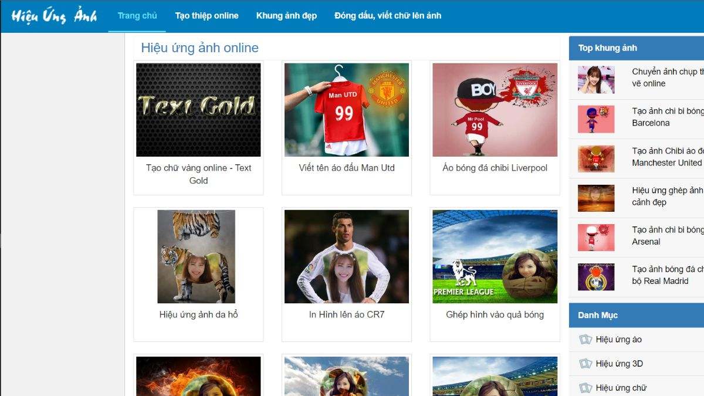This screenshot has height=396, width=704.
Task: Open the Hiệu ứng 3D category
Action: coord(619,364)
